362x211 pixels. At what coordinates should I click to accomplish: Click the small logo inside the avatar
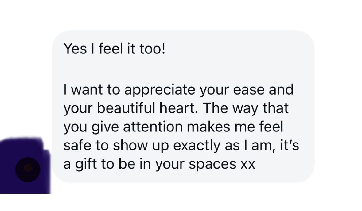coord(28,168)
